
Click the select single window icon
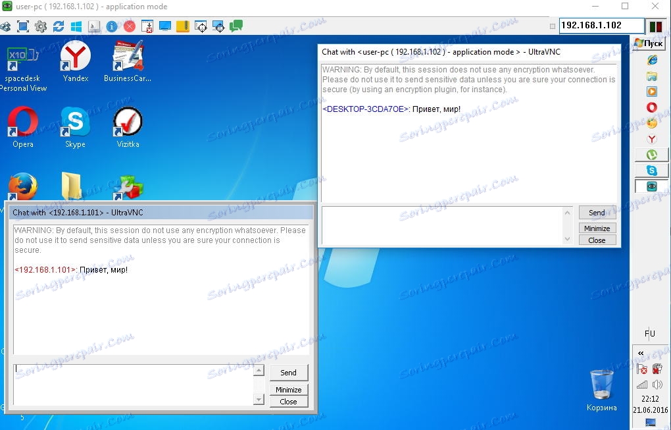pyautogui.click(x=201, y=26)
